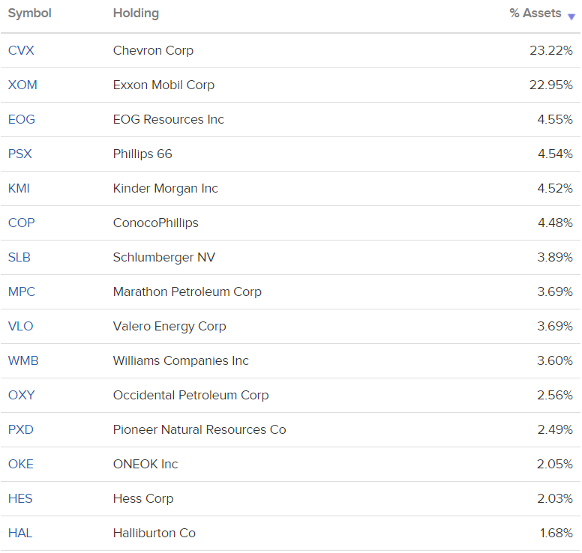Open the VLO ticker link

click(x=21, y=327)
